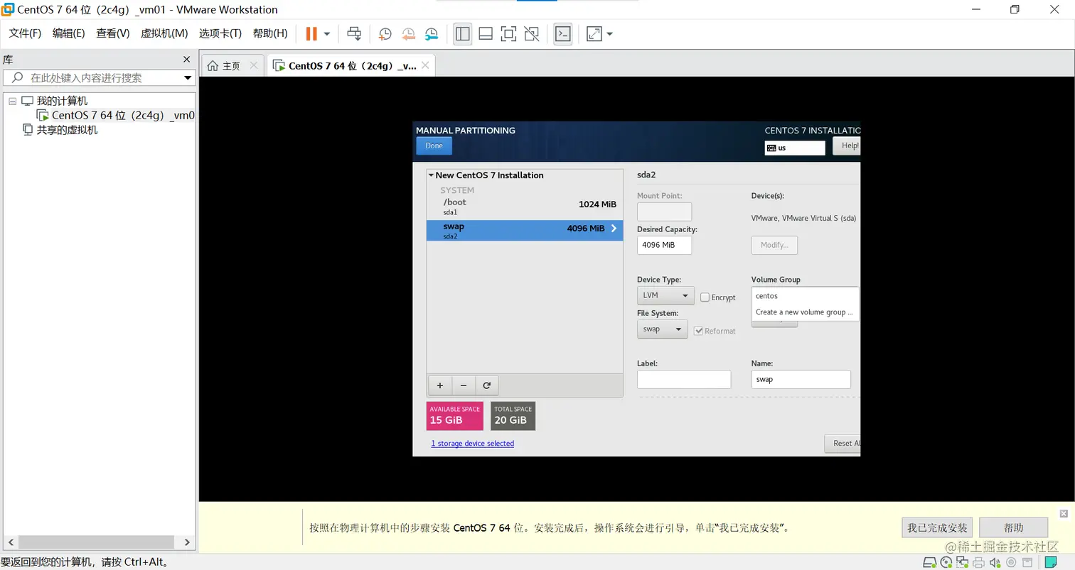Open the 帮助(H) menu

(x=270, y=33)
